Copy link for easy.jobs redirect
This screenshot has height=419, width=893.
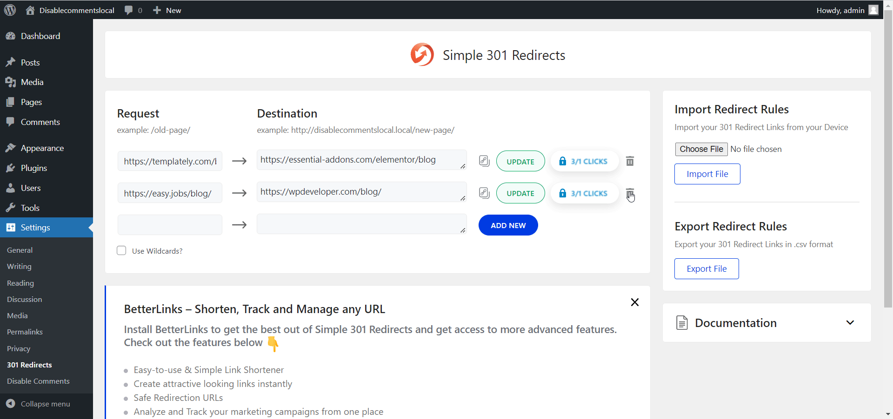point(484,193)
